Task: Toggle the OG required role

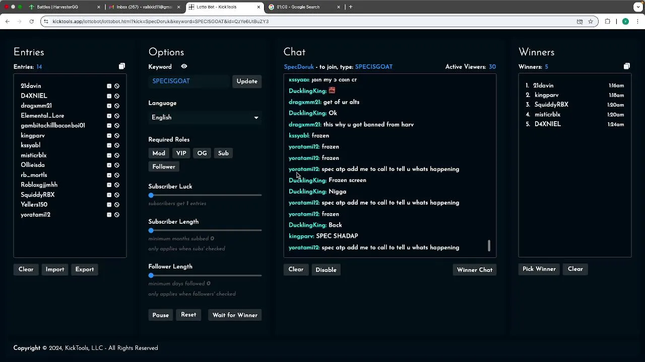Action: pos(202,153)
